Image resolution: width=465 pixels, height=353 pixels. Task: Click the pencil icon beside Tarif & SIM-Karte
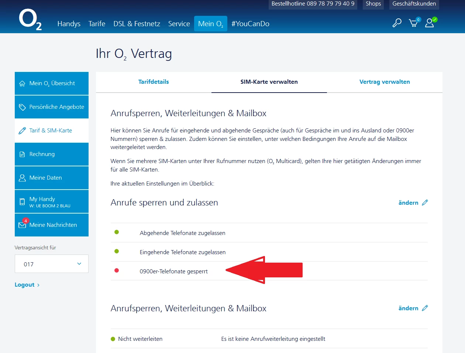[22, 131]
